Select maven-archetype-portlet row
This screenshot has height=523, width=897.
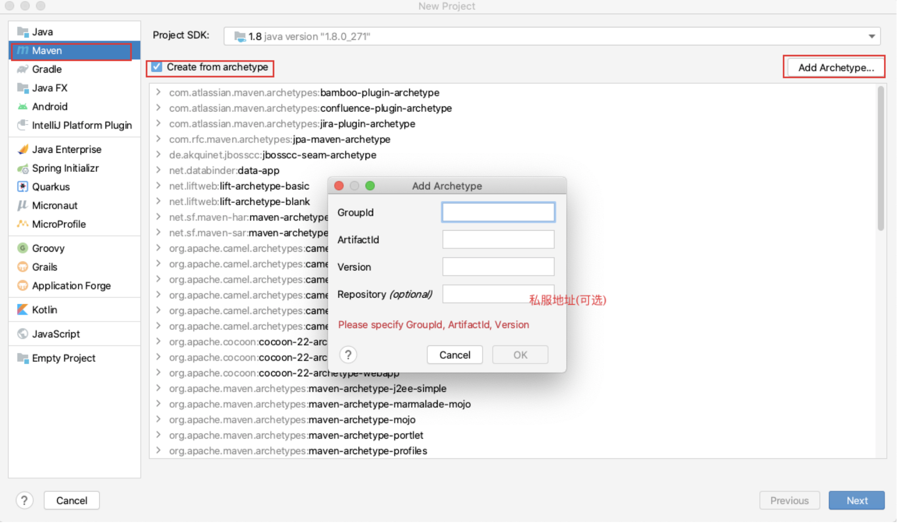point(512,435)
